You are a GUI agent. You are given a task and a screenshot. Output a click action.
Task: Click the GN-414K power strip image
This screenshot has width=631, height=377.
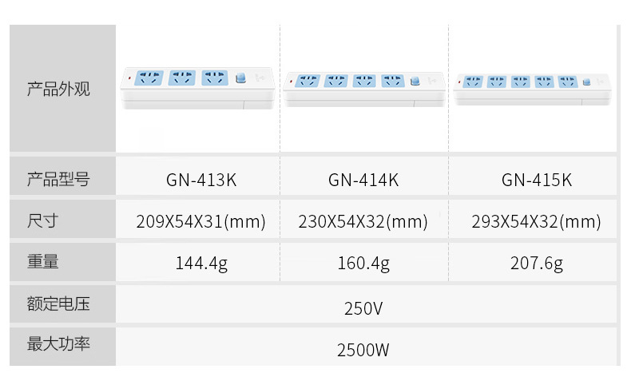[364, 88]
